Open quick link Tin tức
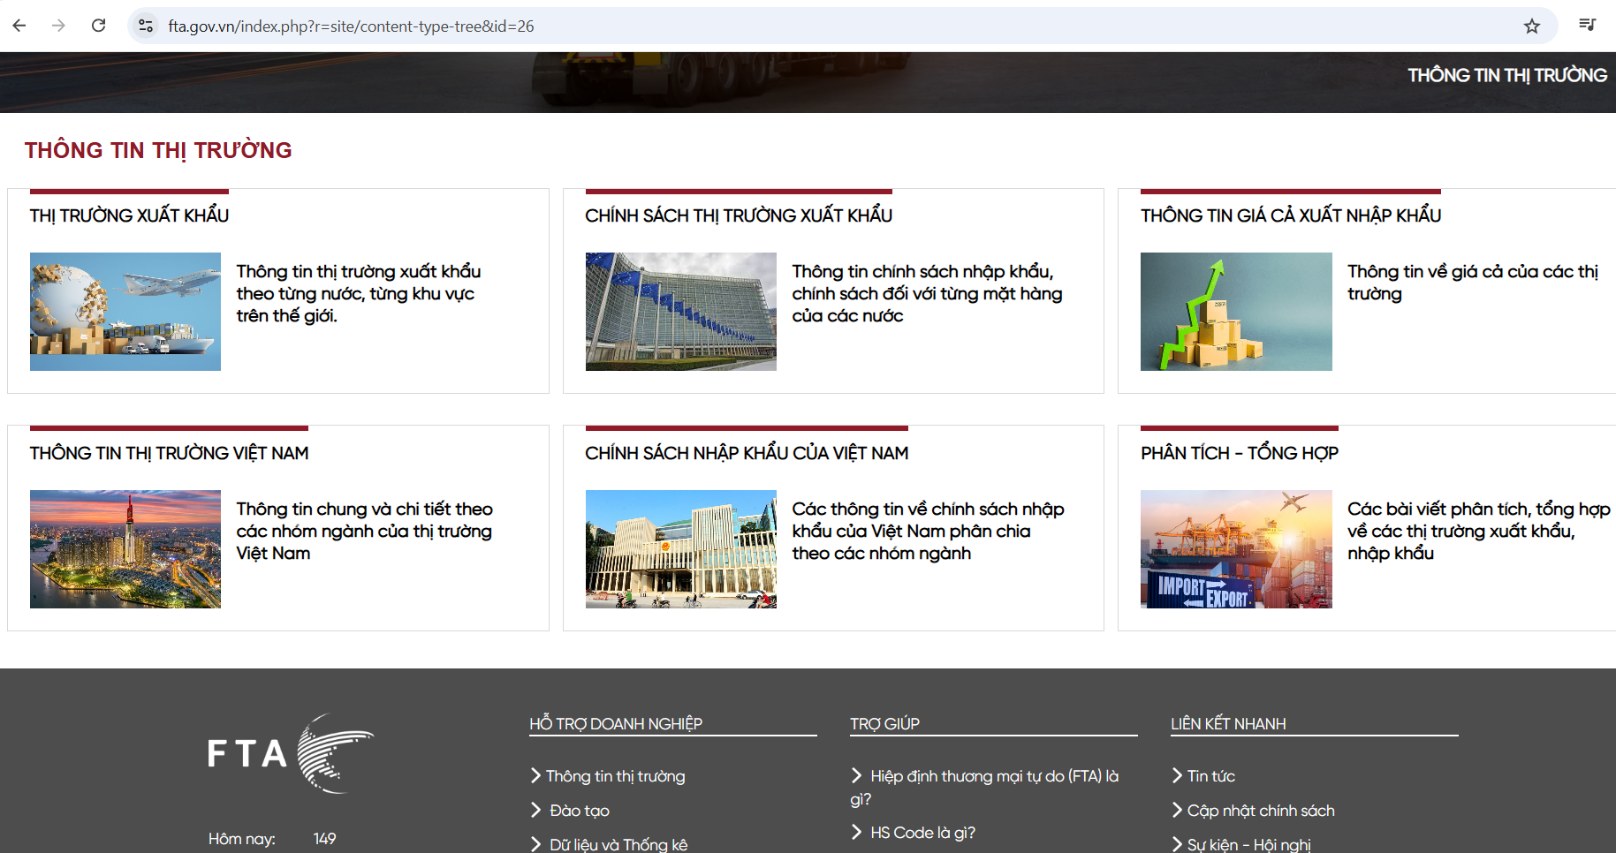 point(1211,776)
